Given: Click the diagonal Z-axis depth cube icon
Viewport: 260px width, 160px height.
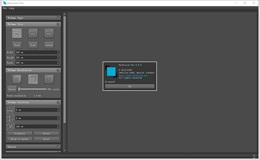Looking at the screenshot, I should pyautogui.click(x=10, y=127).
